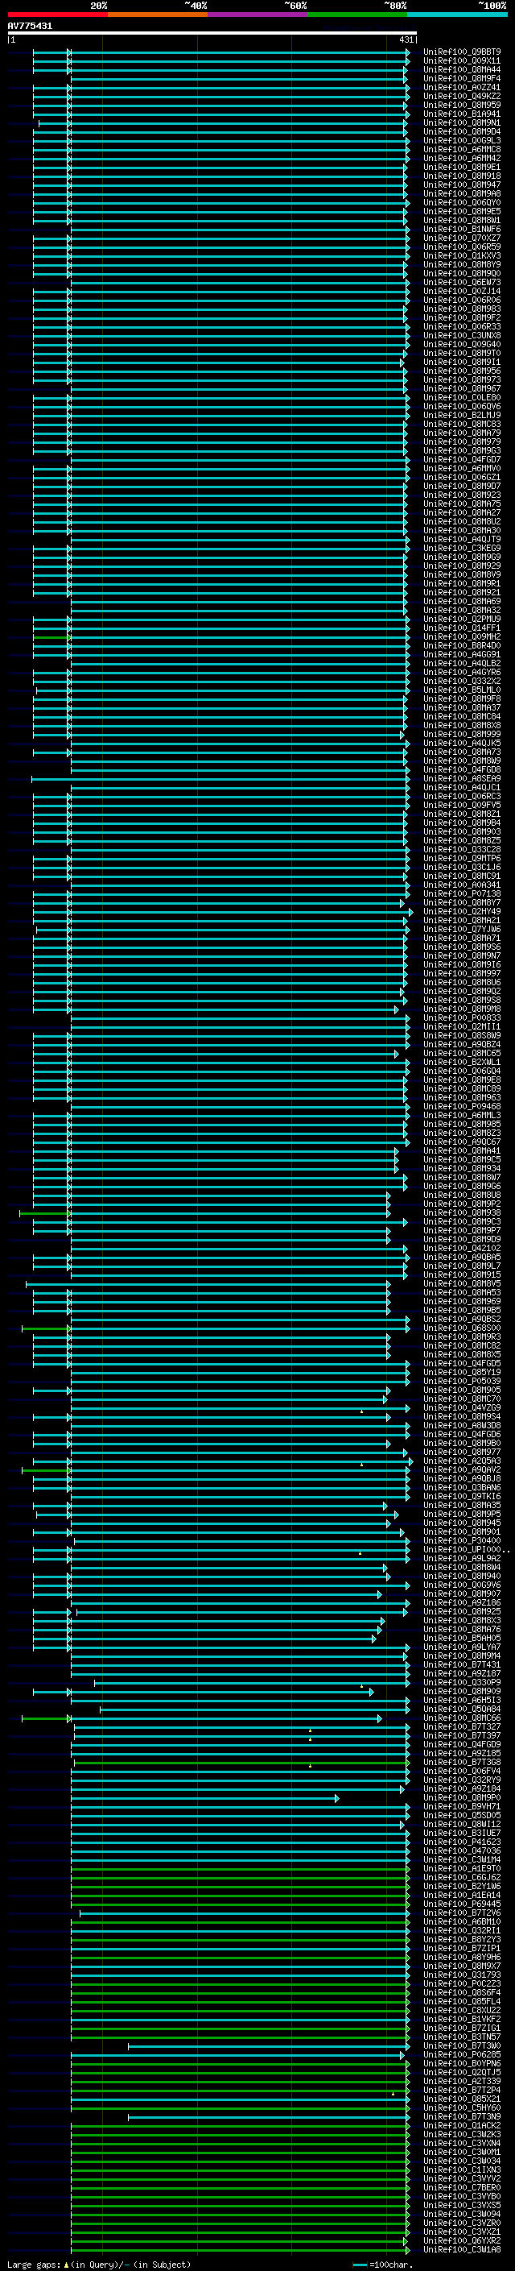Click the green ~80% identity legend segment
Viewport: 515px width, 2271px height.
357,15
